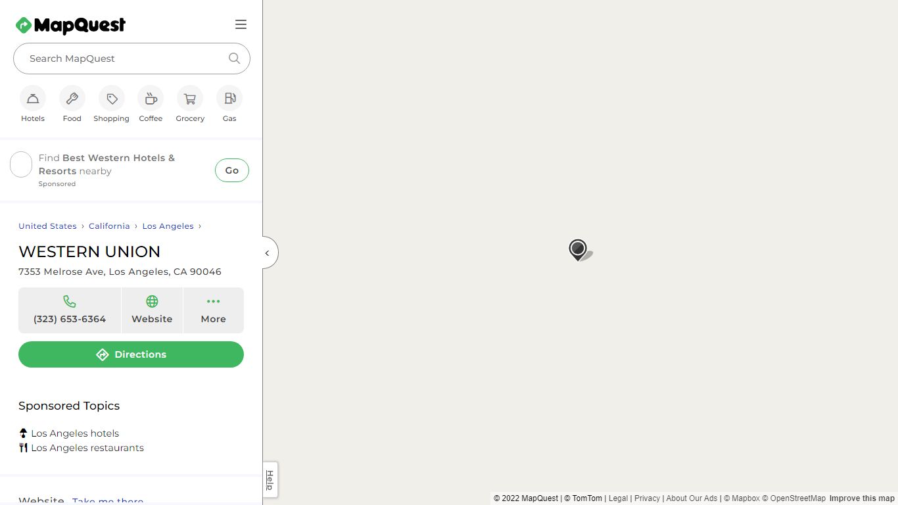Open the Los Angeles breadcrumb
The image size is (898, 505).
[168, 226]
